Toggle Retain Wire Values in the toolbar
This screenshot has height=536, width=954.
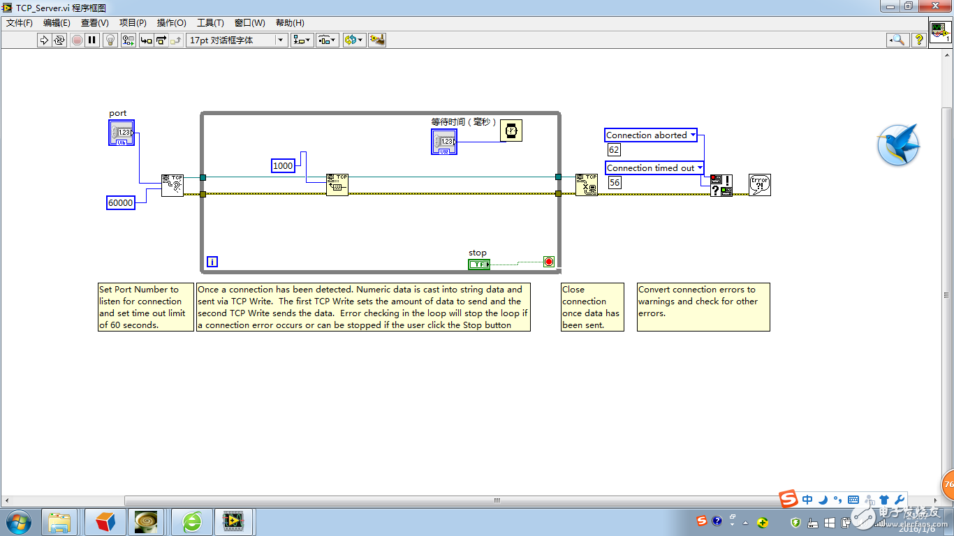(x=129, y=40)
